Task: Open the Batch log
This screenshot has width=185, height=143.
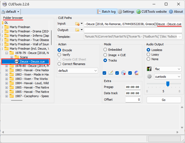Action: pos(107,12)
